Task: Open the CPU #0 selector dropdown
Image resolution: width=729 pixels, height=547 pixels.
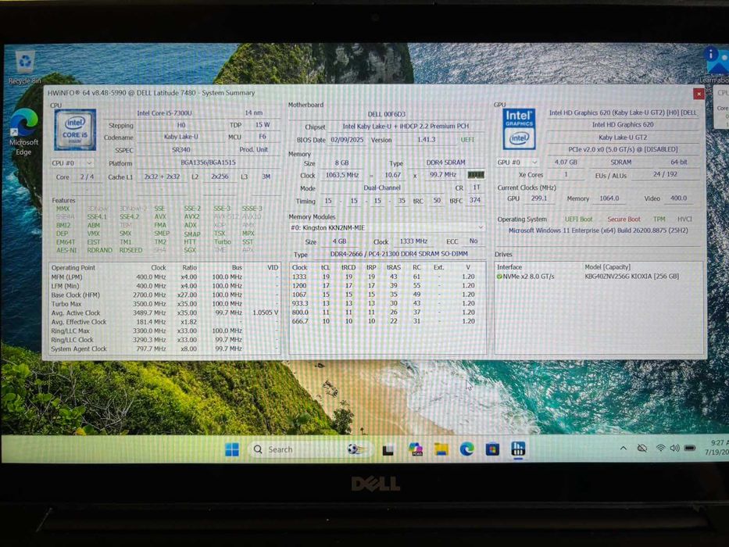Action: (72, 163)
